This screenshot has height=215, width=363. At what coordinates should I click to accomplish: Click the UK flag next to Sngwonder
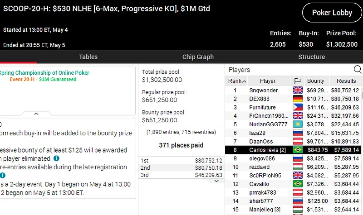[x=298, y=90]
